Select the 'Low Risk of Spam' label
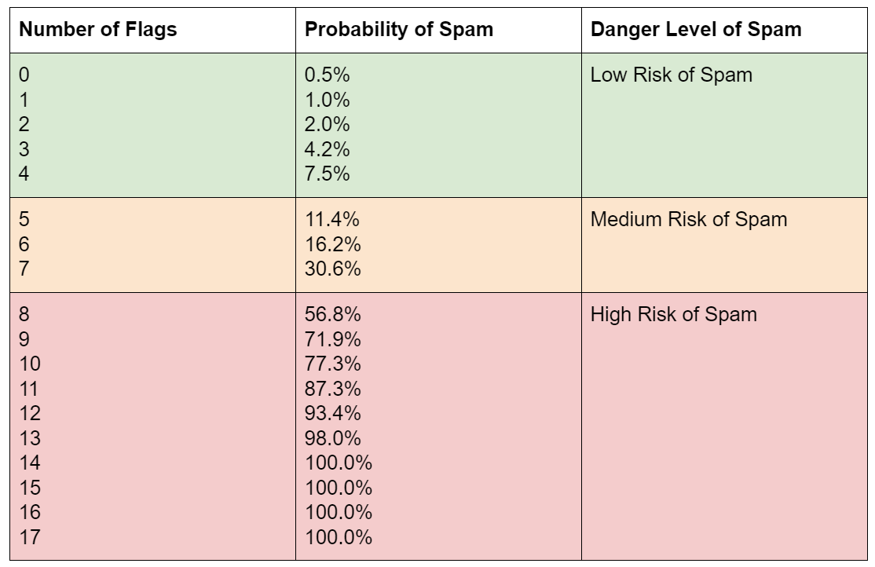The width and height of the screenshot is (875, 567). point(671,75)
